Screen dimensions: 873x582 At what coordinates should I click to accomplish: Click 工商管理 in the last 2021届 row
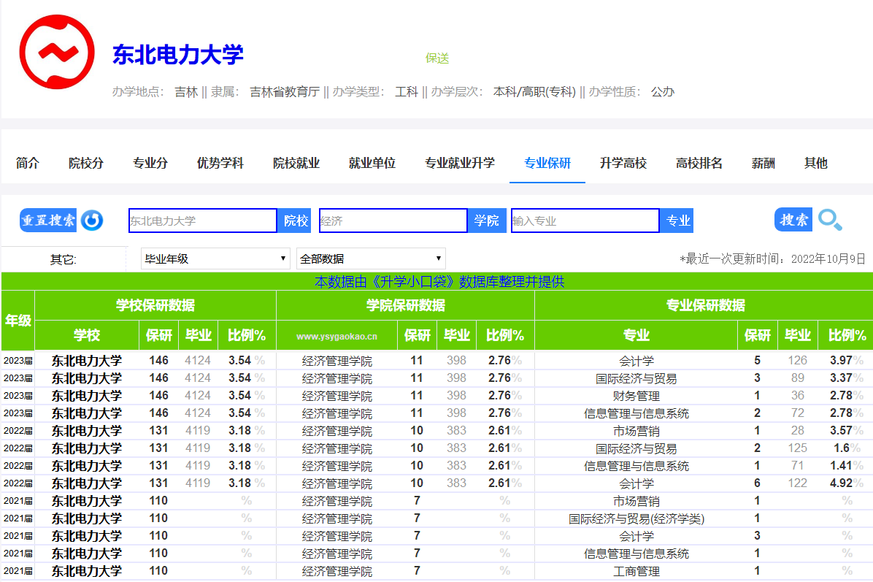point(637,571)
